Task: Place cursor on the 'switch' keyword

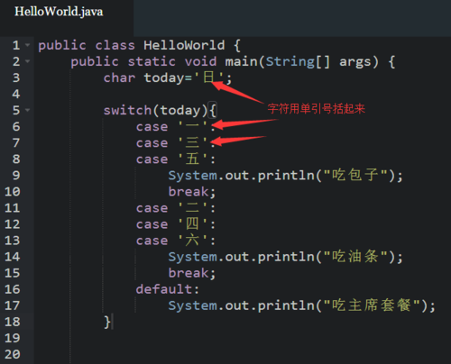Action: point(127,110)
